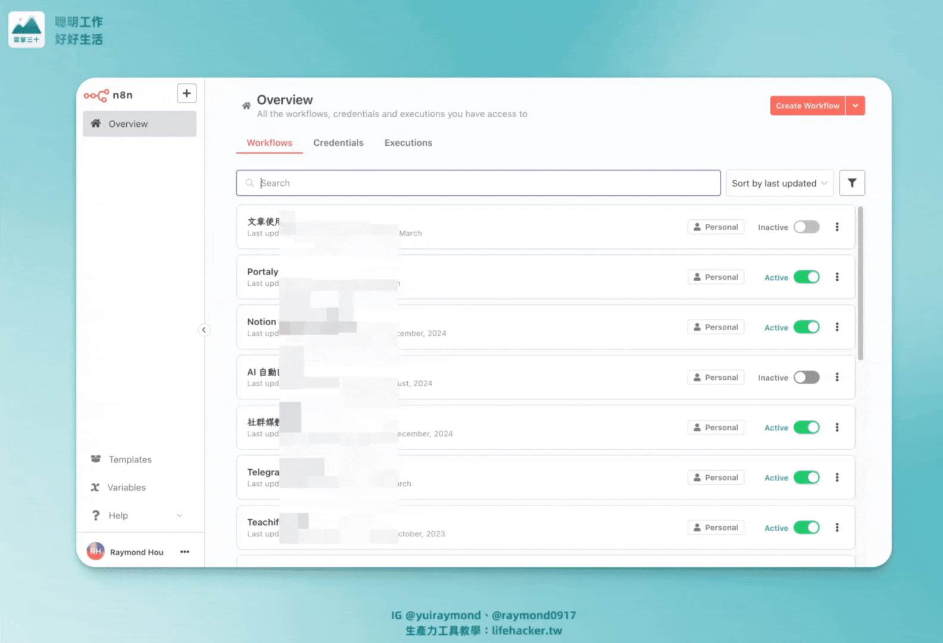
Task: Deactivate the Teachify workflow toggle
Action: 807,527
